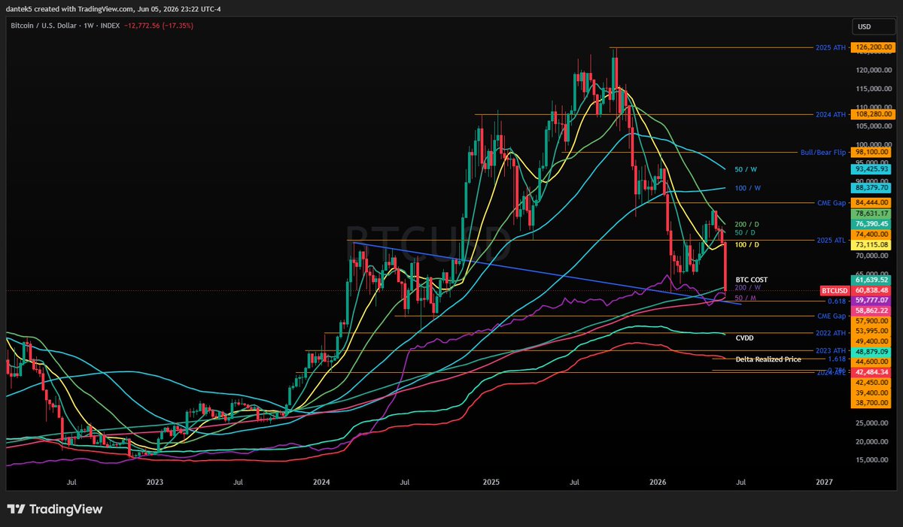Image resolution: width=903 pixels, height=527 pixels.
Task: Click the 98,100.00 price tag
Action: point(872,152)
